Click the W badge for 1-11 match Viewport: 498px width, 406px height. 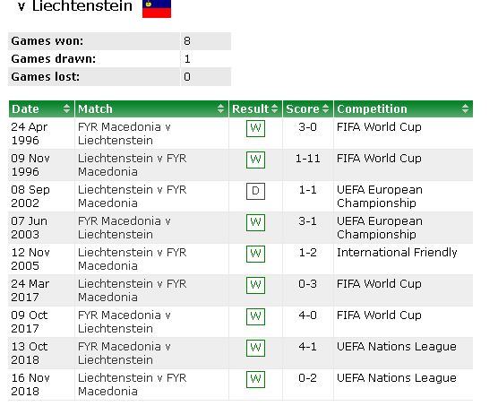point(255,160)
